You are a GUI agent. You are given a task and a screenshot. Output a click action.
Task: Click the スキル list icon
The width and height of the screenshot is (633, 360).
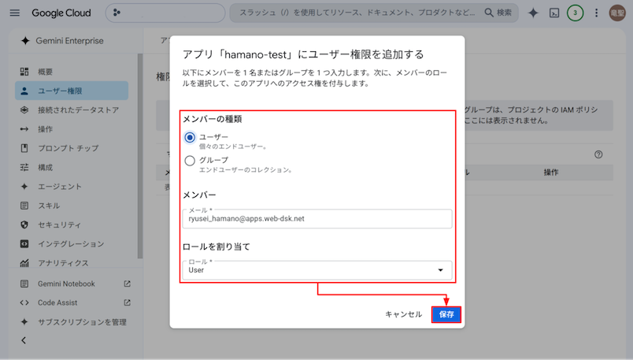tap(24, 206)
